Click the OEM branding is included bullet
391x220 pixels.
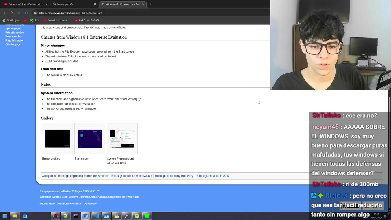click(x=61, y=61)
